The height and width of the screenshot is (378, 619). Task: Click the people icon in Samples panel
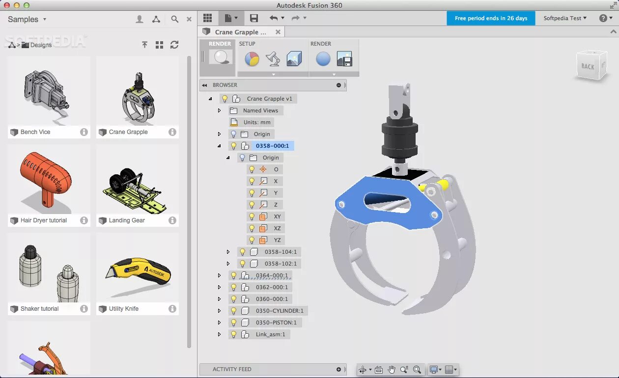click(x=140, y=19)
